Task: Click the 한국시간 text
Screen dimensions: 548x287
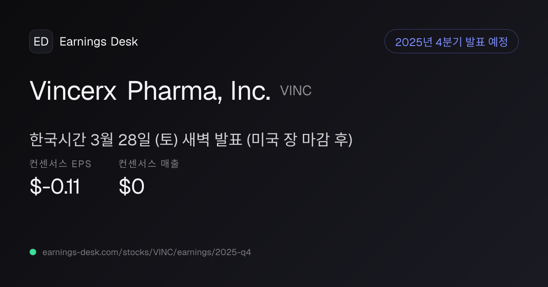Action: pos(58,140)
